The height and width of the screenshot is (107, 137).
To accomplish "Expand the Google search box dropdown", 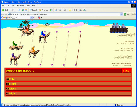I will coord(31,18).
